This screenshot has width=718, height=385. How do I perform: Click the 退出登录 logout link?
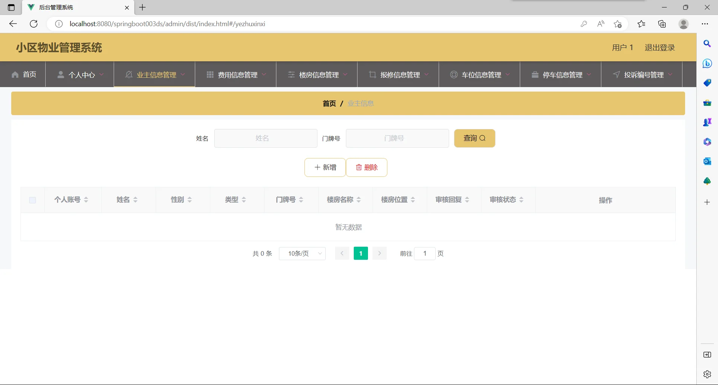tap(659, 47)
